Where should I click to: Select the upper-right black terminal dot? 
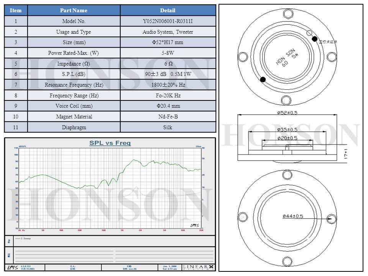(x=315, y=39)
